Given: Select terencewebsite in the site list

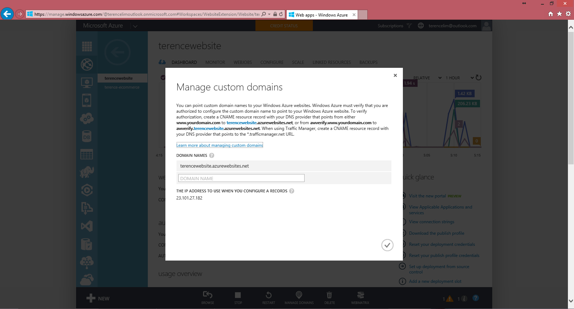Looking at the screenshot, I should [122, 78].
